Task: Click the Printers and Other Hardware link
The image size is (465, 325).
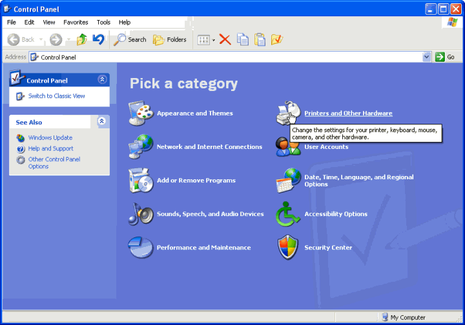Action: [349, 113]
